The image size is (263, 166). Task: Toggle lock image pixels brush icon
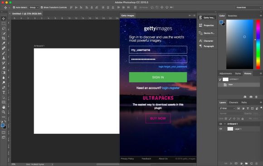(x=230, y=119)
